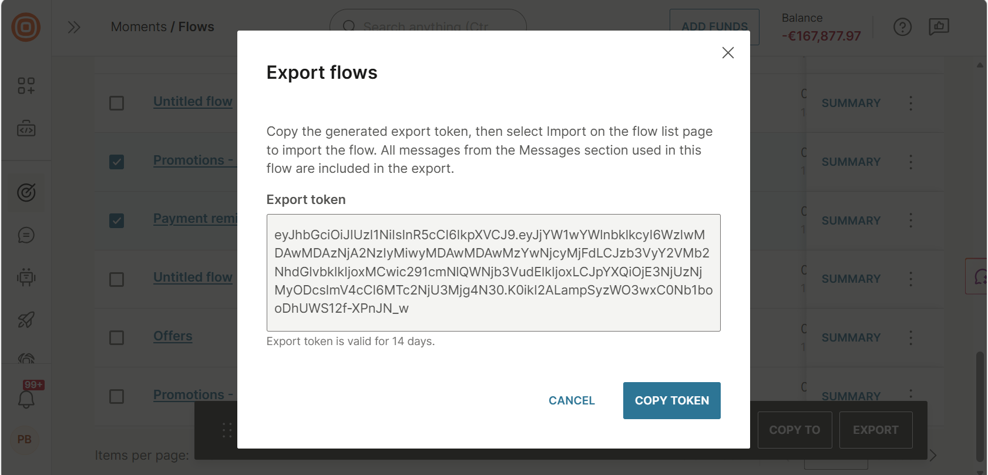Click Moments in the breadcrumb trail
This screenshot has width=988, height=475.
pyautogui.click(x=139, y=26)
